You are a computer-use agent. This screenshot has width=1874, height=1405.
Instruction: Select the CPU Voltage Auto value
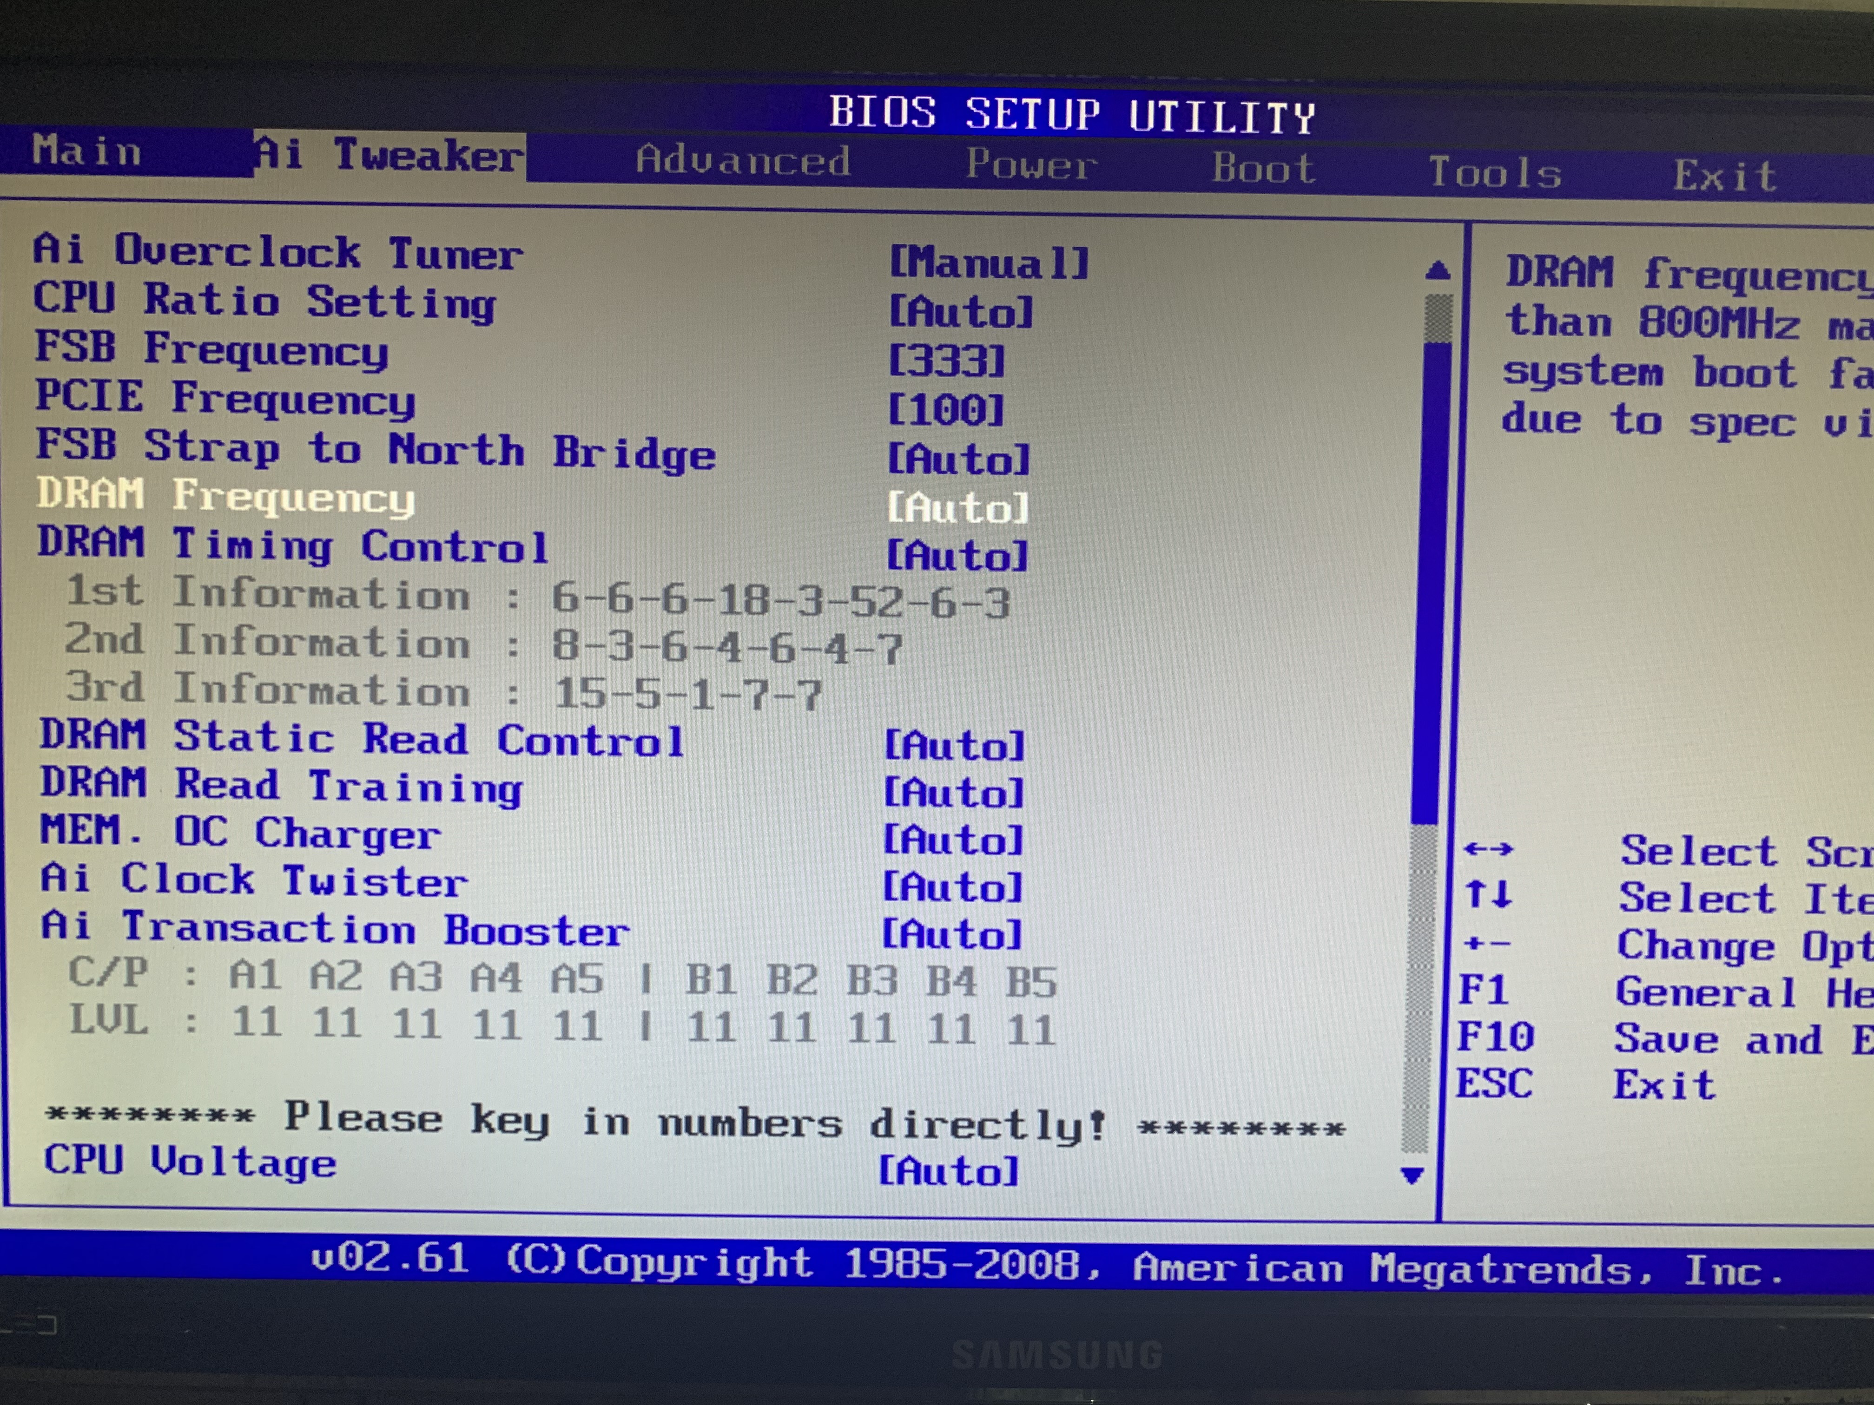click(x=948, y=1171)
